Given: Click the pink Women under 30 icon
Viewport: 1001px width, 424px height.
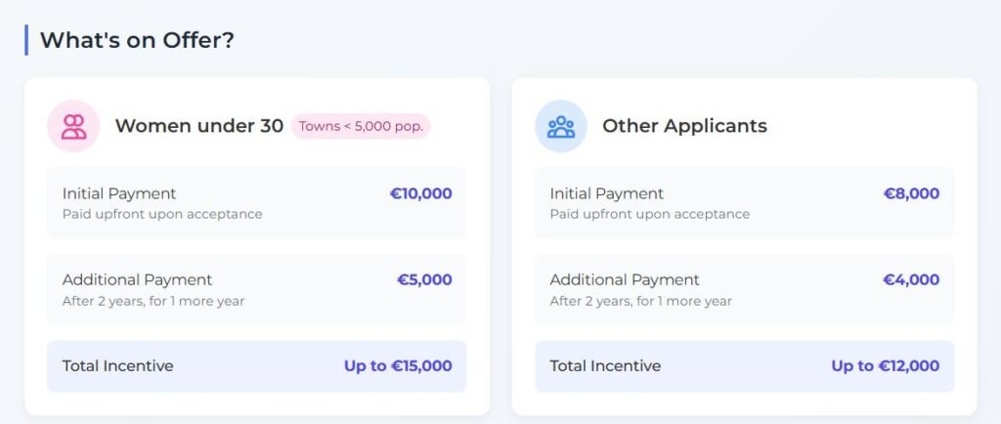Looking at the screenshot, I should (x=73, y=126).
